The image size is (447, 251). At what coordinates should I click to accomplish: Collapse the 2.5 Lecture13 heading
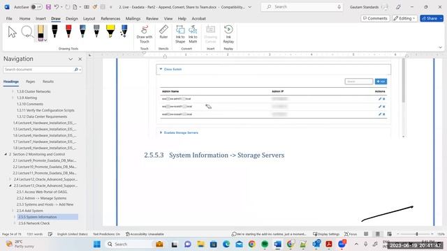click(x=10, y=185)
